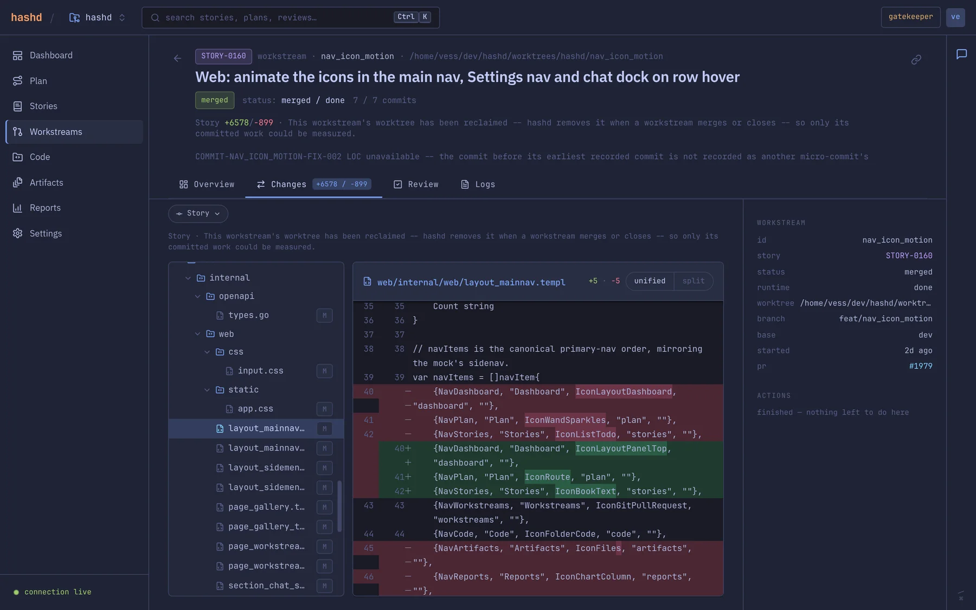
Task: Click the Stories nav icon
Action: tap(18, 106)
